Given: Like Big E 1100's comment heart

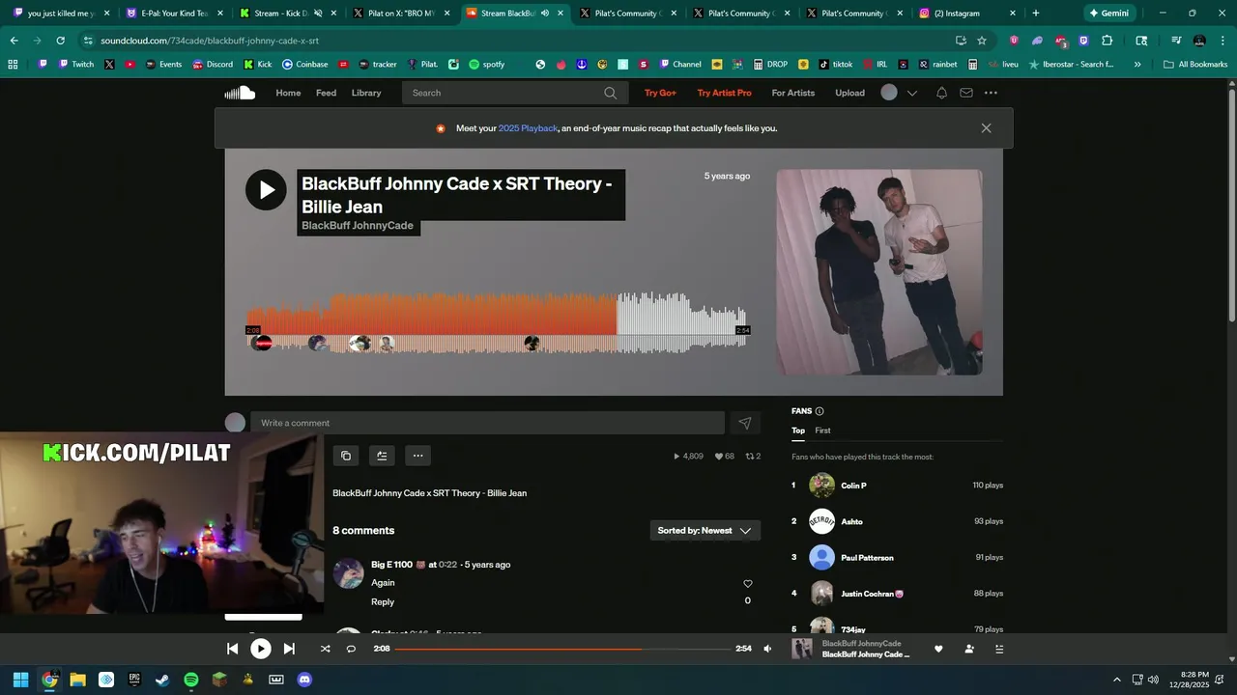Looking at the screenshot, I should pos(747,583).
